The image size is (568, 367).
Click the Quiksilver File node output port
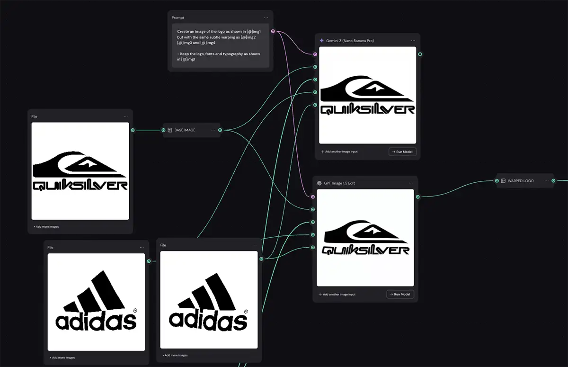pos(133,130)
